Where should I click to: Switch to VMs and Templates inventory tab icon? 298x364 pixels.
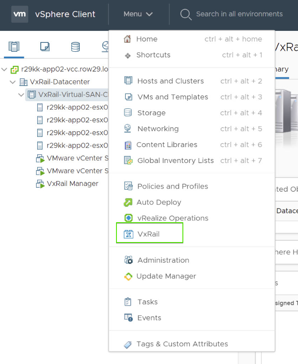[45, 47]
